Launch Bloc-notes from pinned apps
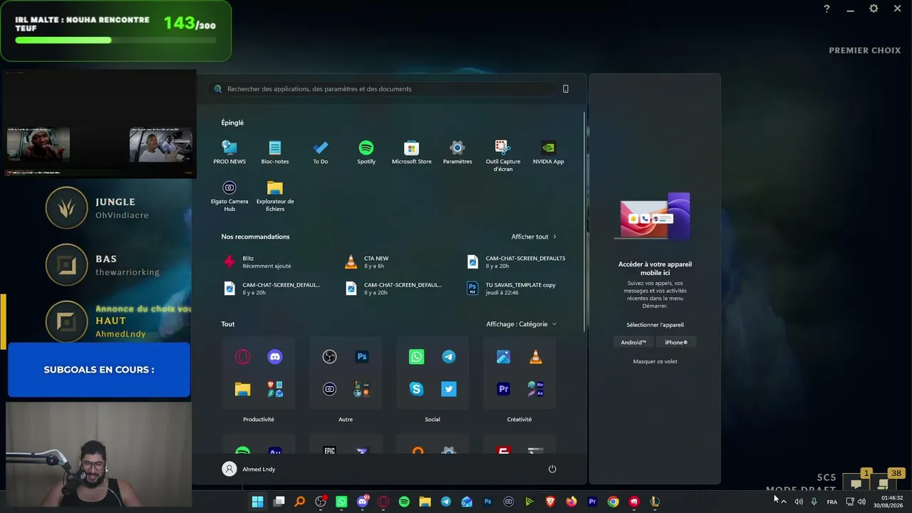912x513 pixels. 275,152
